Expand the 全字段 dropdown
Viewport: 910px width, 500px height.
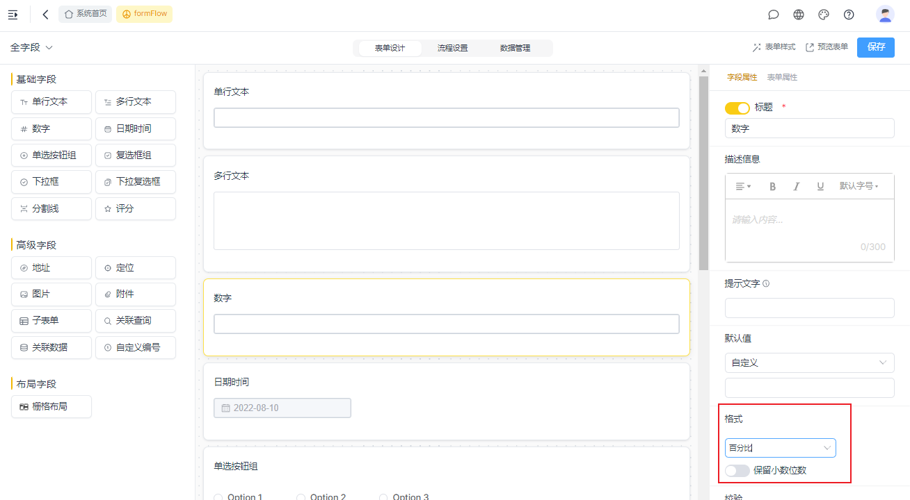tap(32, 47)
